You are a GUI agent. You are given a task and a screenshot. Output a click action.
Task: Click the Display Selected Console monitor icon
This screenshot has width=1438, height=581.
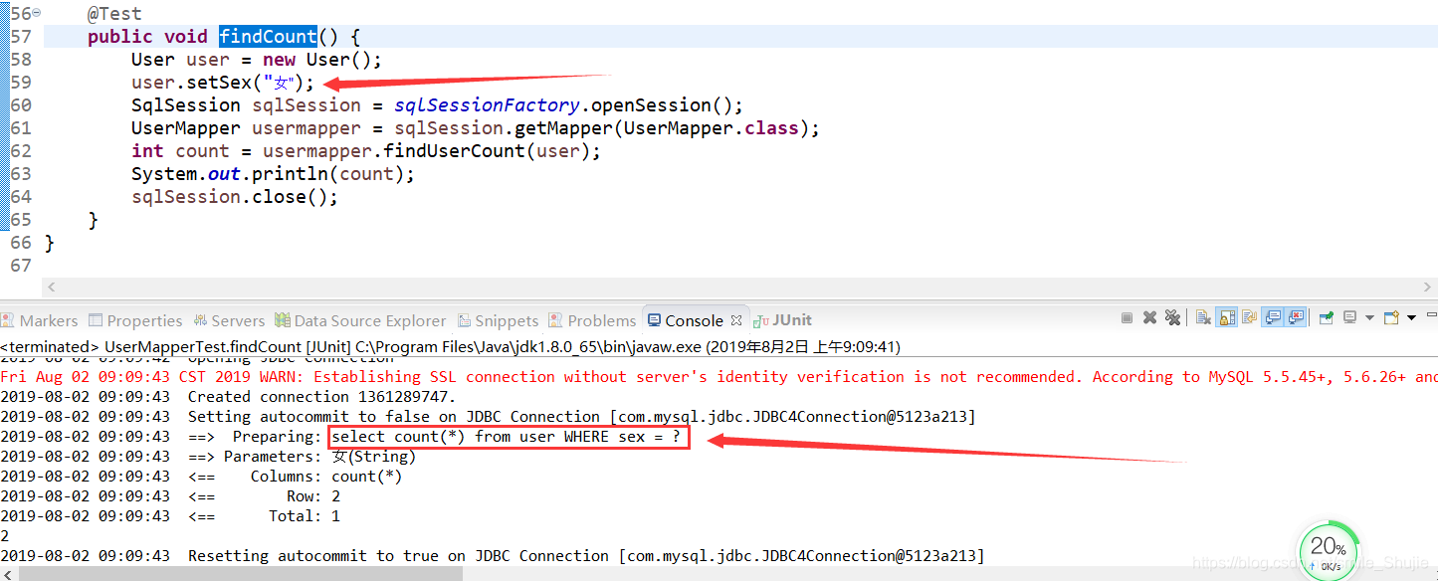point(1349,317)
